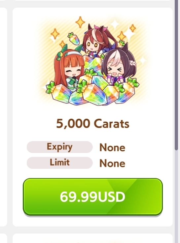The height and width of the screenshot is (243, 180).
Task: Click the large yellow sparkle above characters
Action: point(80,22)
